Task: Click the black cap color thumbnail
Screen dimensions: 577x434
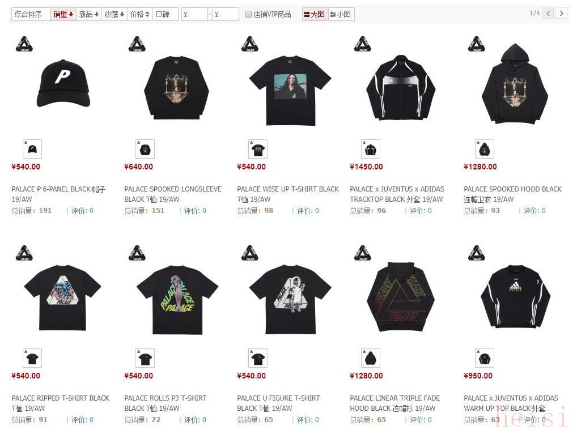Action: tap(32, 149)
